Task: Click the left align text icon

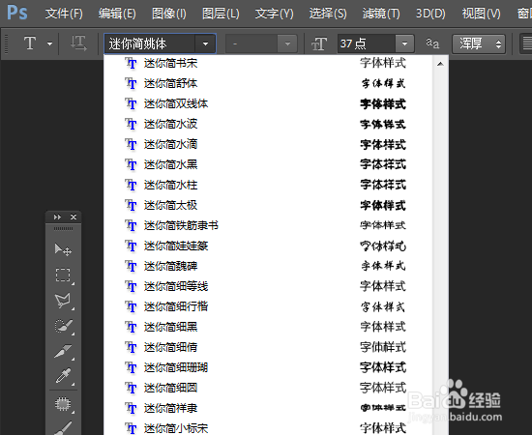Action: [x=527, y=43]
